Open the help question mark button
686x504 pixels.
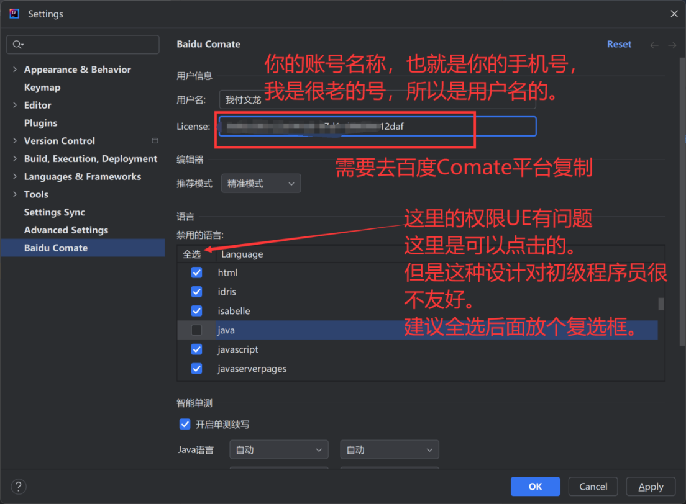19,487
